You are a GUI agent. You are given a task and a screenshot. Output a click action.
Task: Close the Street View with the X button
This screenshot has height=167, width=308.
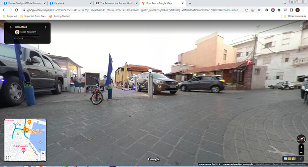point(301,26)
